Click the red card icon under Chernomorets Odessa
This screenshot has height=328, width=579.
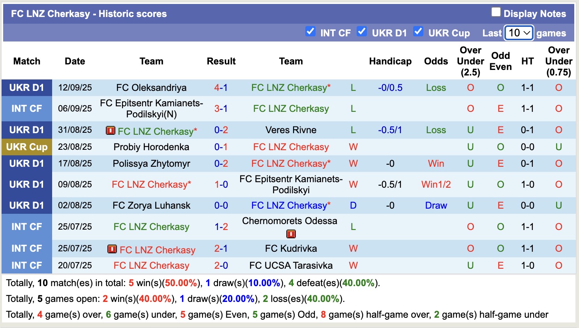pyautogui.click(x=291, y=233)
